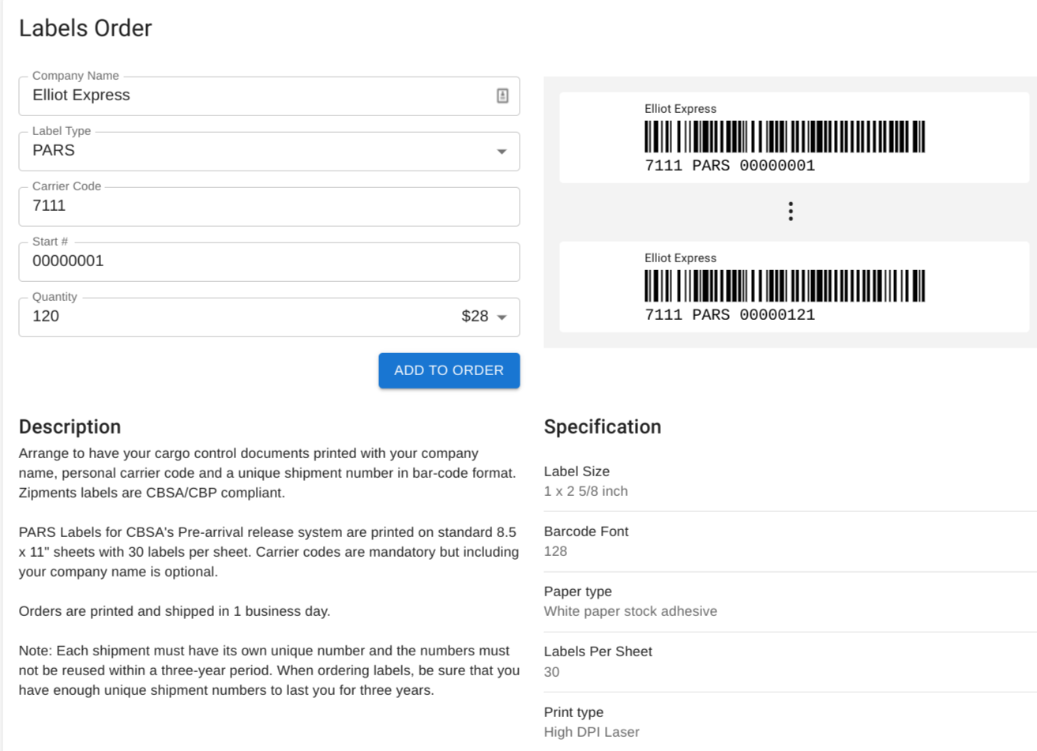Image resolution: width=1037 pixels, height=751 pixels.
Task: Expand the Quantity price dropdown arrow
Action: point(502,317)
